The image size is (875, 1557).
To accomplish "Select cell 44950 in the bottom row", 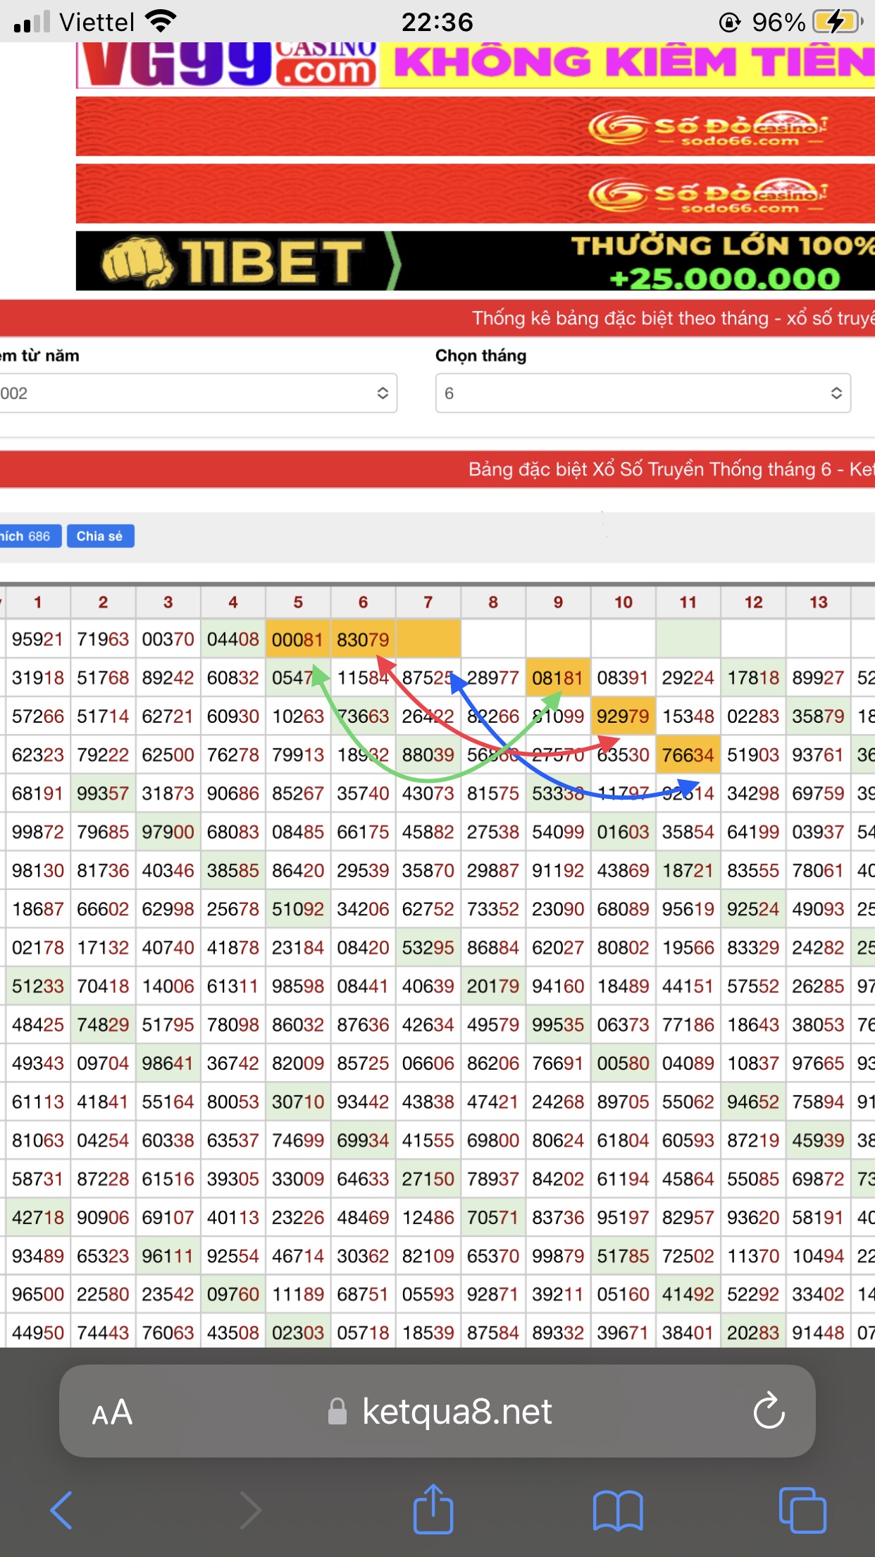I will tap(38, 1333).
